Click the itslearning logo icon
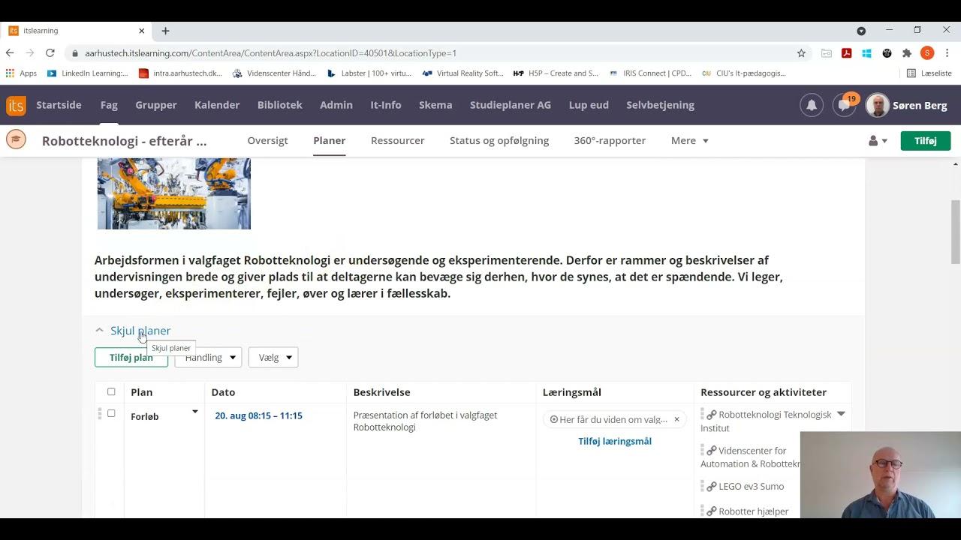The image size is (961, 540). (x=16, y=105)
